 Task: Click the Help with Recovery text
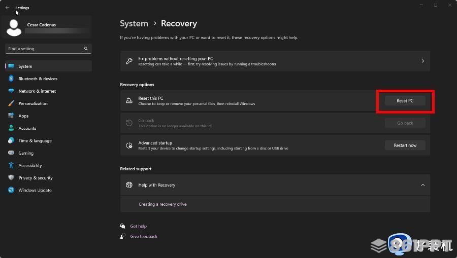pyautogui.click(x=157, y=185)
